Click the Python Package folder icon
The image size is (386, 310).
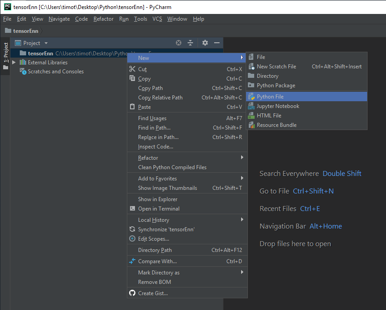251,85
